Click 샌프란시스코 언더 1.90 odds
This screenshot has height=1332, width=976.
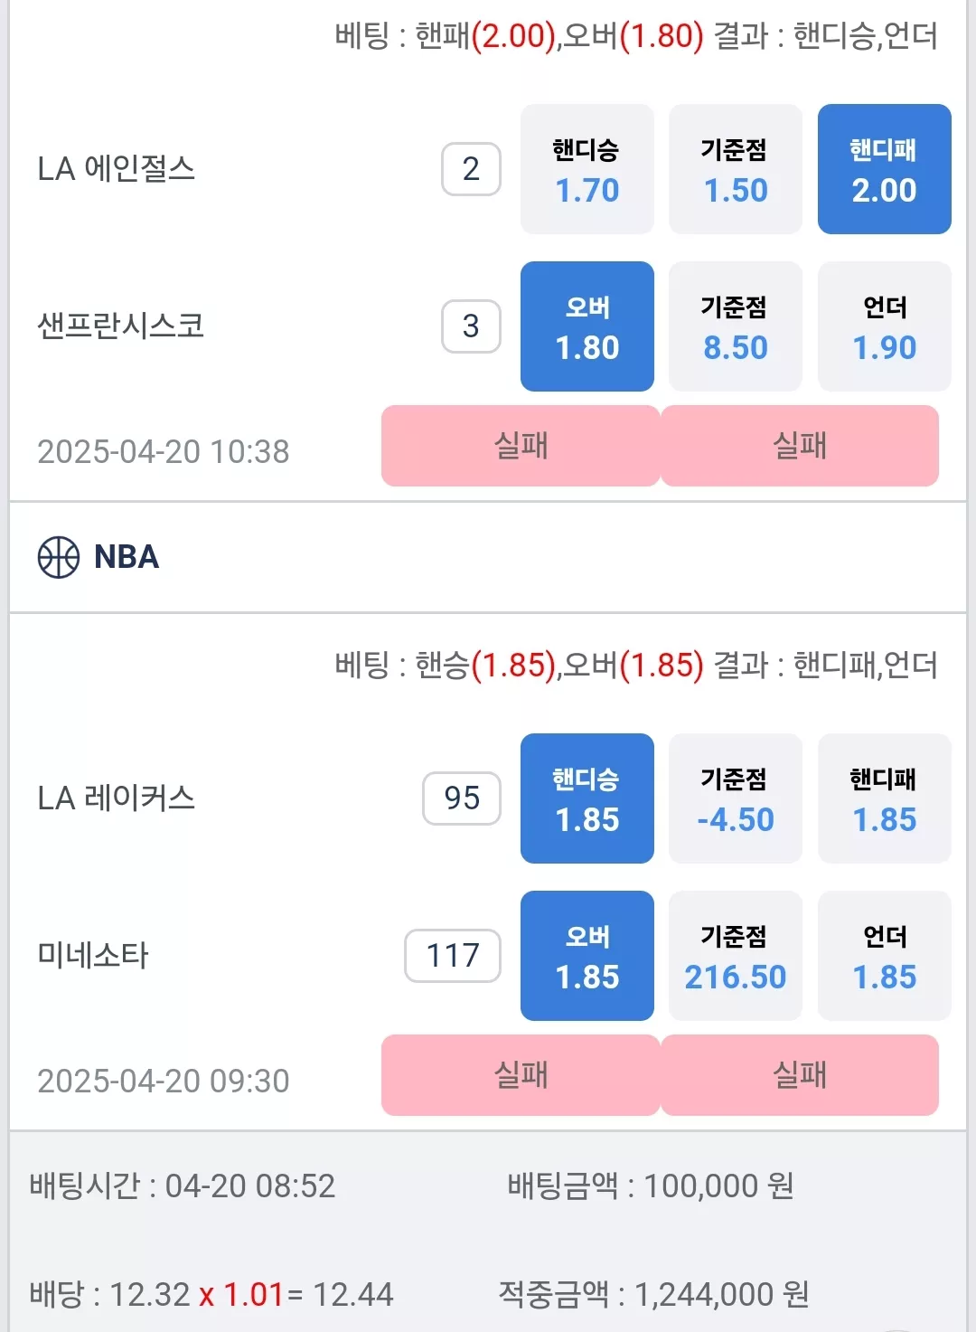point(885,326)
